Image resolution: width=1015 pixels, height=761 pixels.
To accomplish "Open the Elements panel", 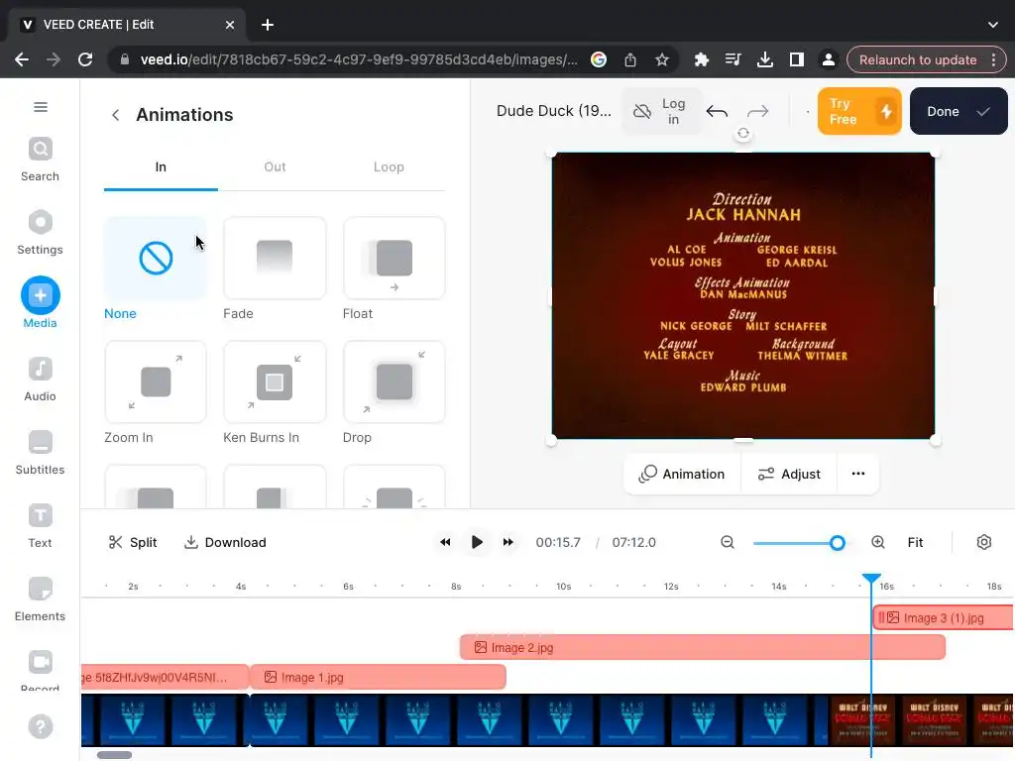I will (x=40, y=599).
